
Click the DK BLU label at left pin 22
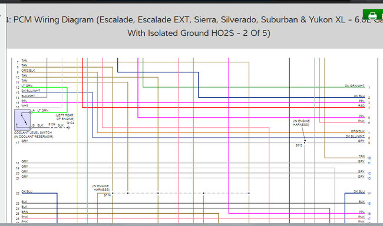pyautogui.click(x=27, y=191)
